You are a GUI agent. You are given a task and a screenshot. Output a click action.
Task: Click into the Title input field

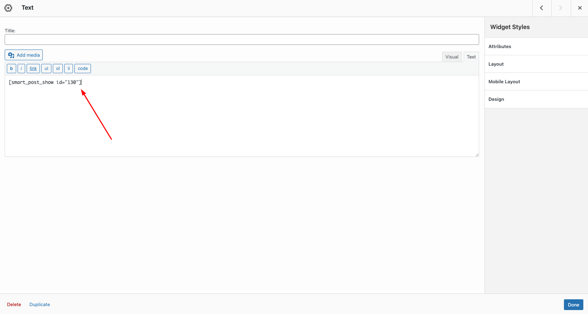242,39
